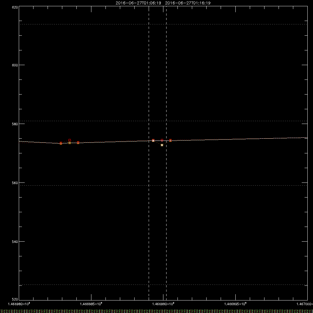Viewport: 313px width, 313px height.
Task: Click the right dashed vertical time marker
Action: point(166,153)
